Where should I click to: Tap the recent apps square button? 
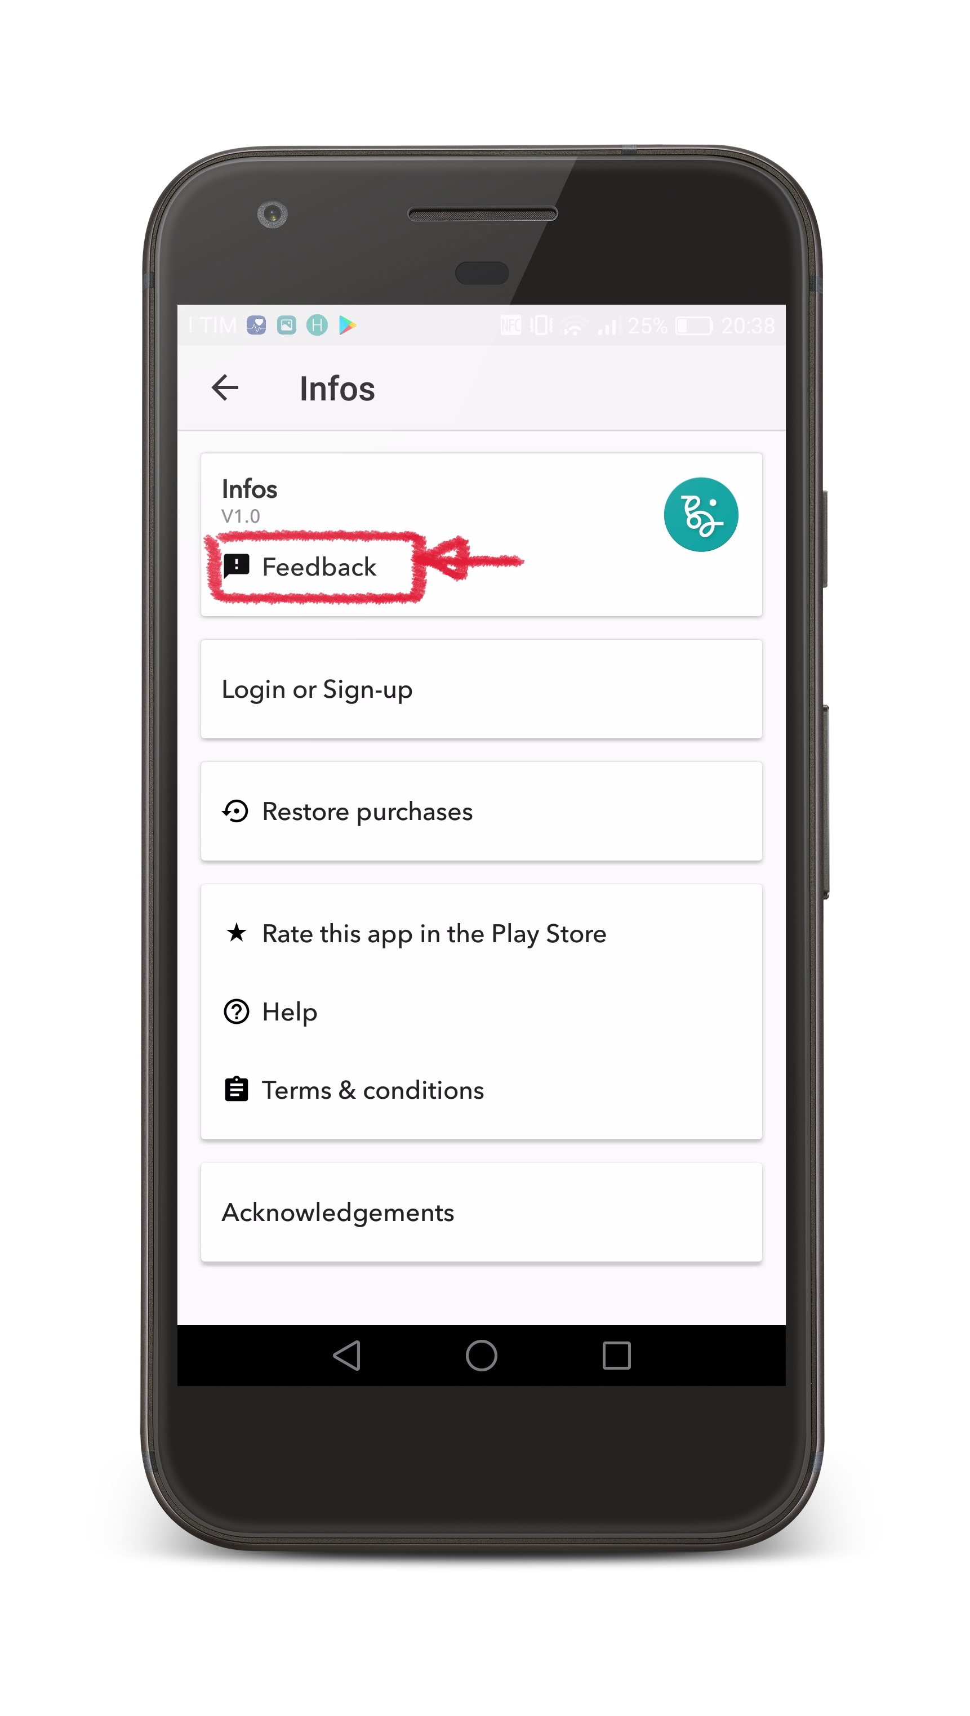(616, 1355)
